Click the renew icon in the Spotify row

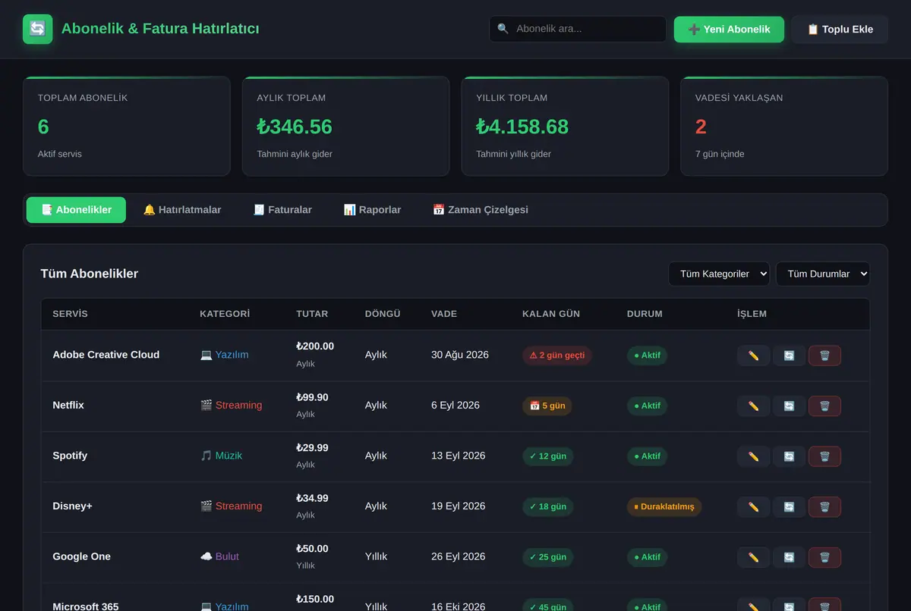coord(789,456)
